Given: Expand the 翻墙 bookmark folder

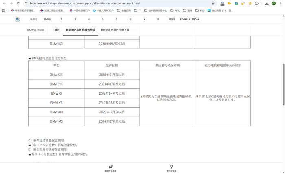Looking at the screenshot, I should coord(187,11).
